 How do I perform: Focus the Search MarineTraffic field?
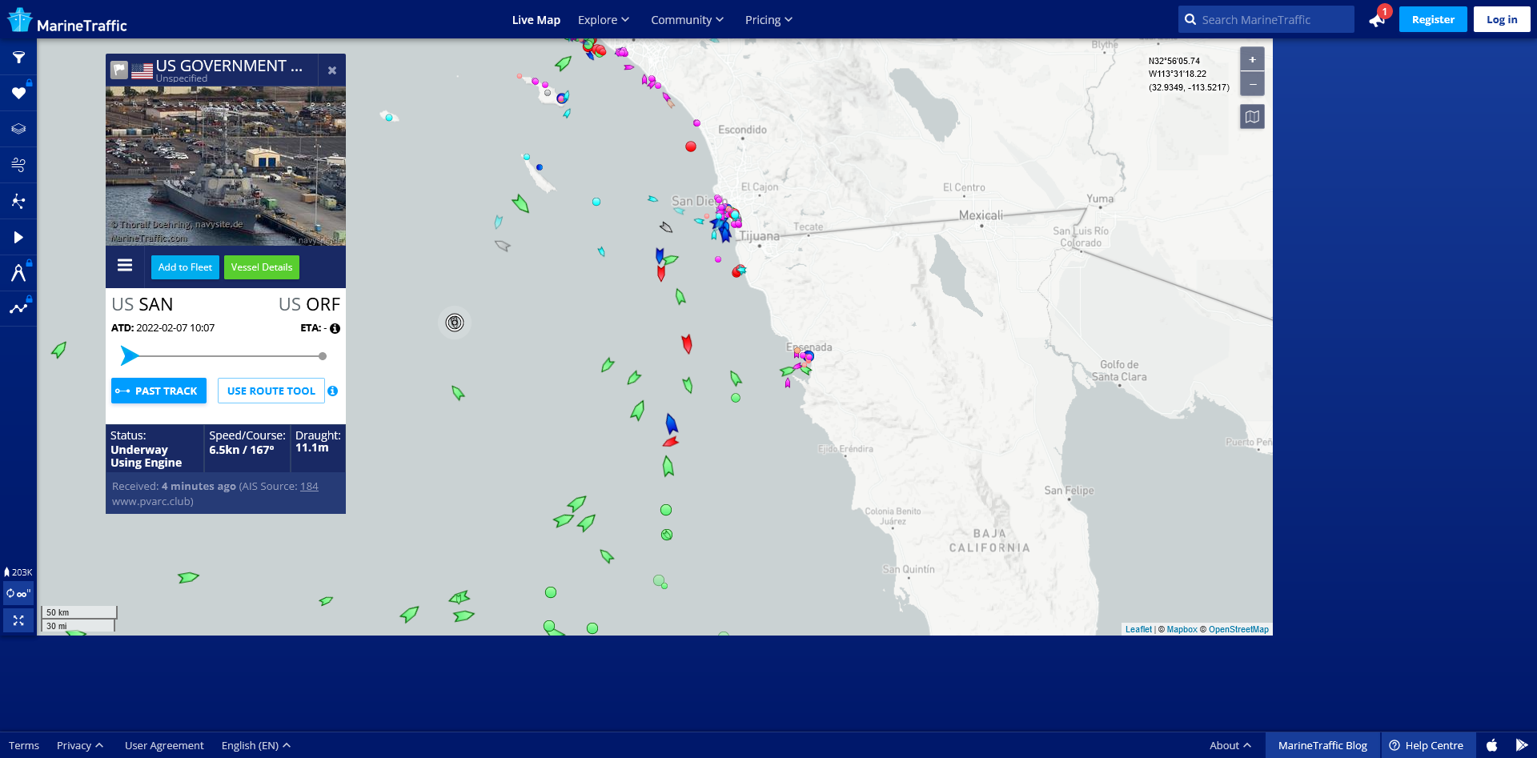1266,20
